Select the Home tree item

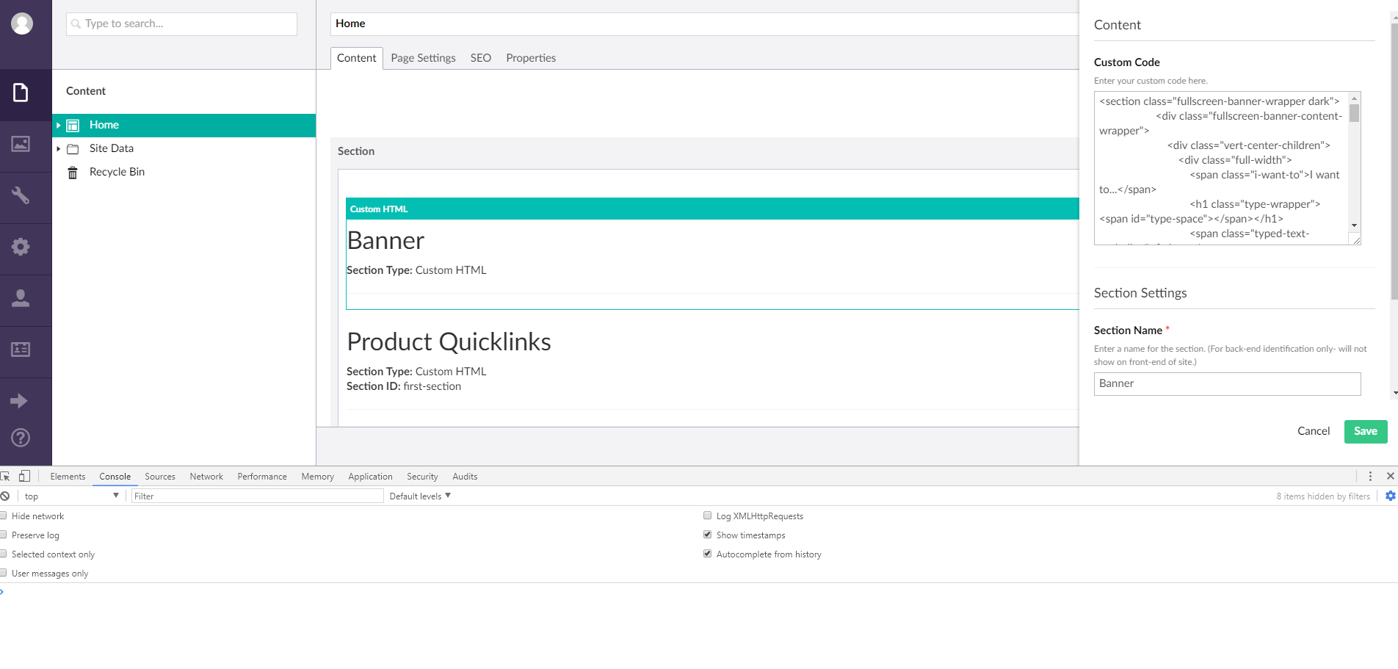(x=184, y=126)
